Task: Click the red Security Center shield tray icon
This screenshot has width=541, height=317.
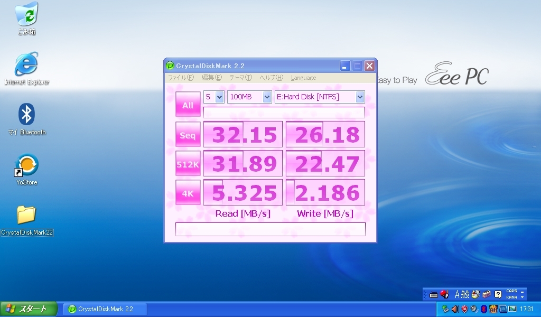Action: click(x=465, y=309)
